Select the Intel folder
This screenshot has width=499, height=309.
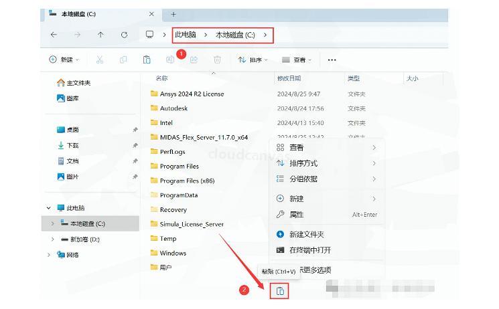coord(161,122)
